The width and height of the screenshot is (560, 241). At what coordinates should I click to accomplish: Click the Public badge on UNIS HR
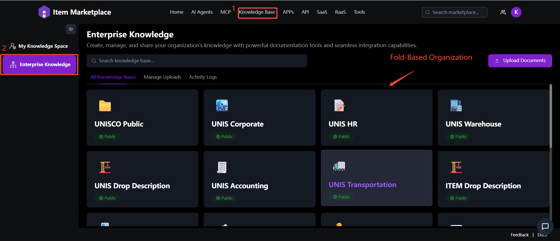point(341,137)
